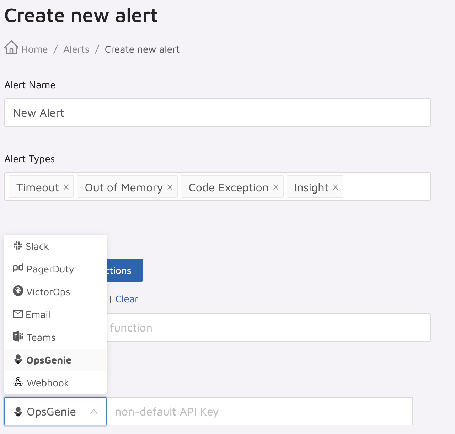
Task: Collapse the OpsGenie dropdown with chevron
Action: point(94,412)
